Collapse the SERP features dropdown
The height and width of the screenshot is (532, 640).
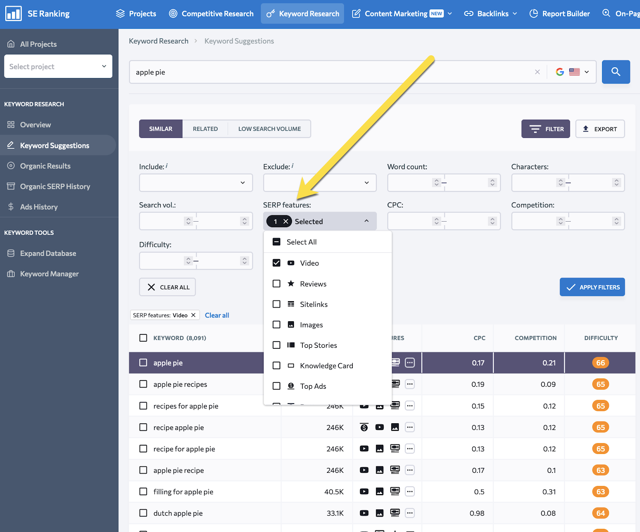(366, 221)
